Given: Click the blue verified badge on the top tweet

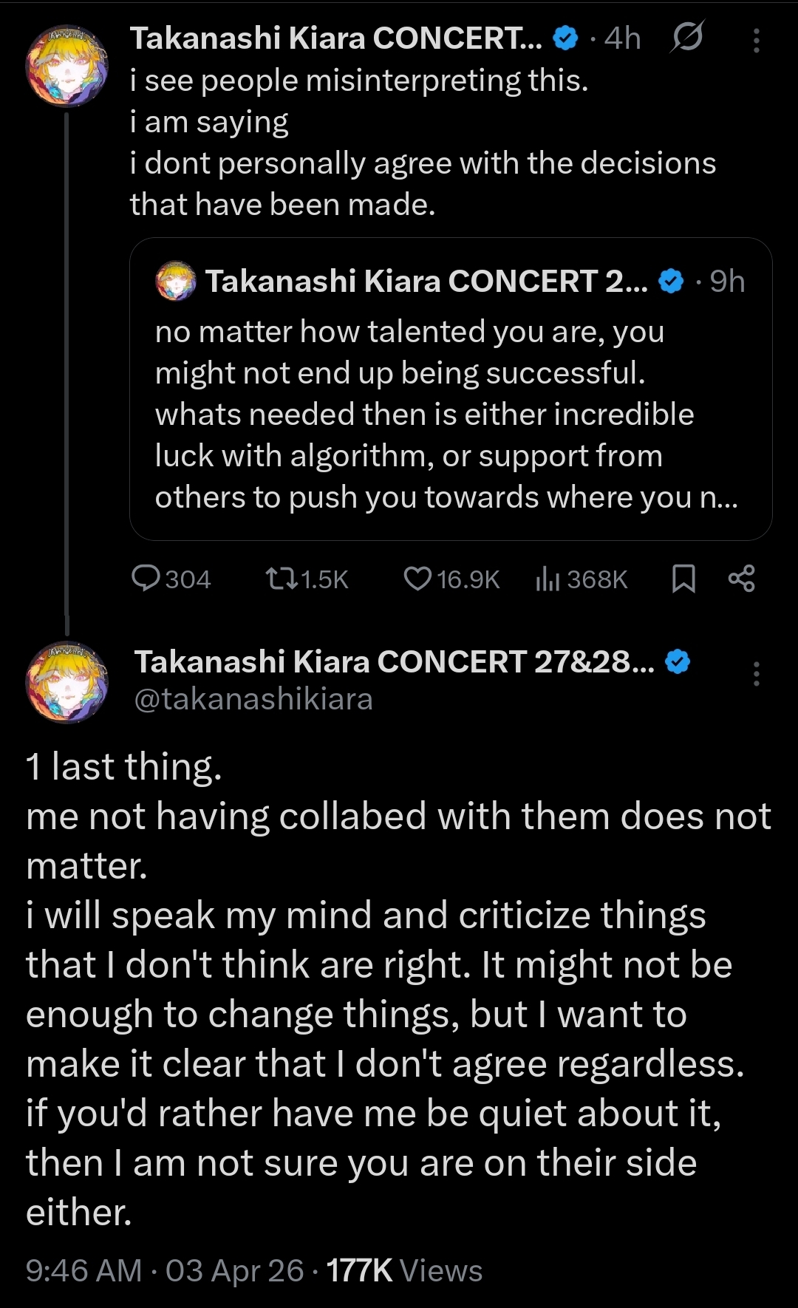Looking at the screenshot, I should pyautogui.click(x=565, y=38).
